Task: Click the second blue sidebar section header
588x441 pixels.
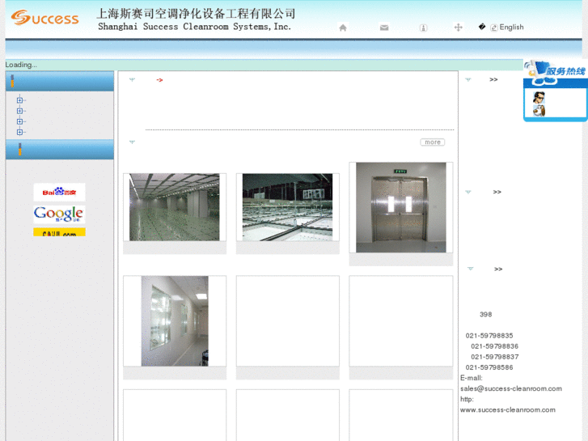Action: [60, 150]
